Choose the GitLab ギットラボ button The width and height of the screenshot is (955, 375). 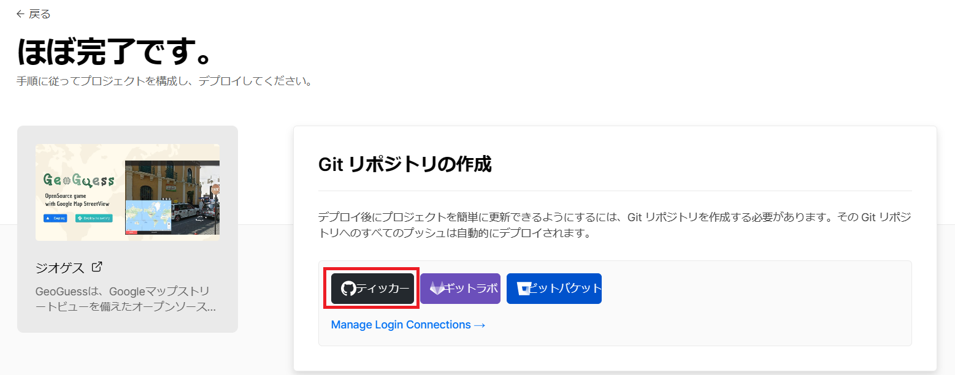point(460,289)
